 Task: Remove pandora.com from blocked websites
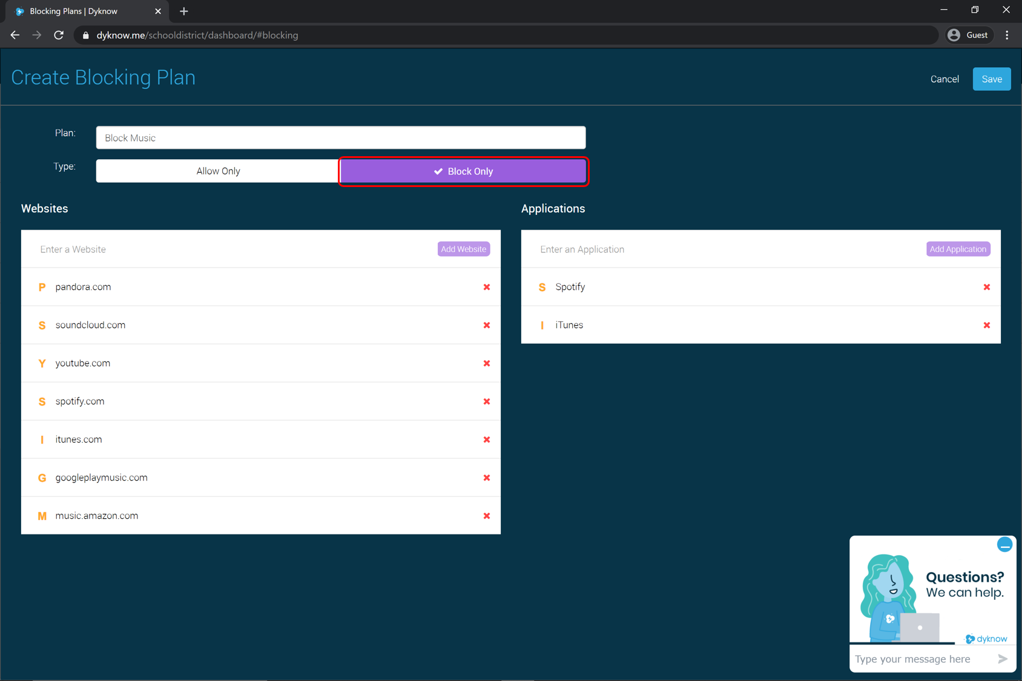(486, 287)
